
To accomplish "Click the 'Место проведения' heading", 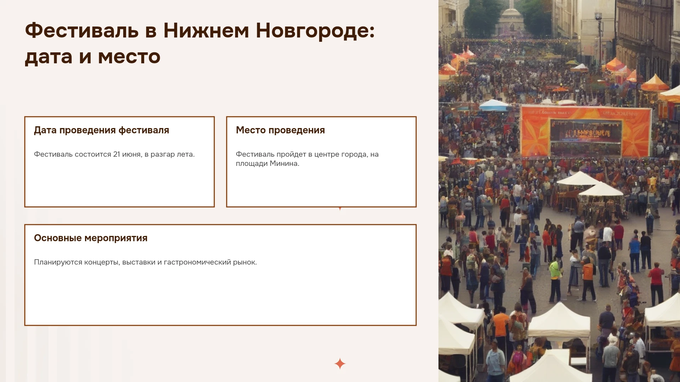I will [x=280, y=130].
